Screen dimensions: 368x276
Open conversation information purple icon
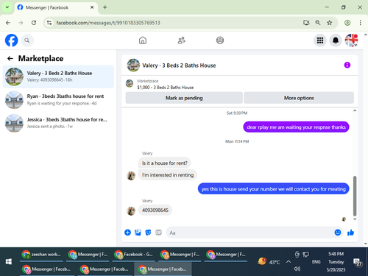pos(347,65)
